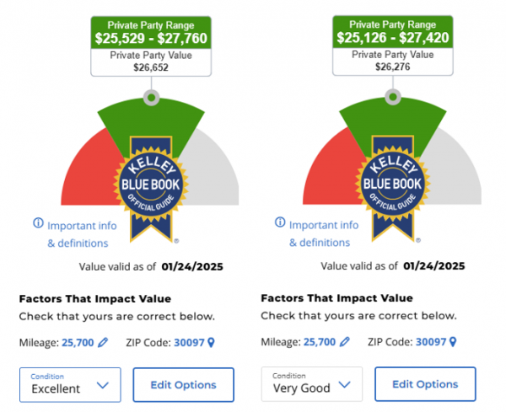Click the left Important info circle icon
The width and height of the screenshot is (506, 412).
coord(38,224)
